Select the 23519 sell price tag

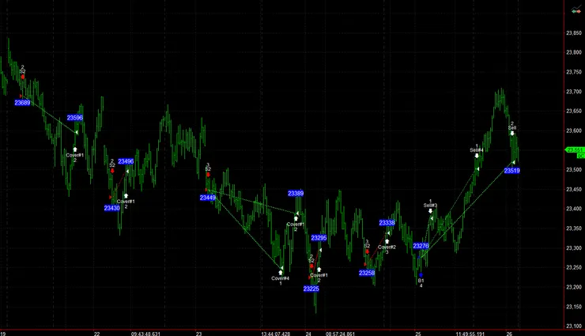click(x=512, y=171)
